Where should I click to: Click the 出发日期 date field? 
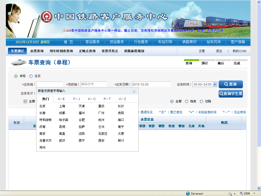pyautogui.click(x=151, y=84)
